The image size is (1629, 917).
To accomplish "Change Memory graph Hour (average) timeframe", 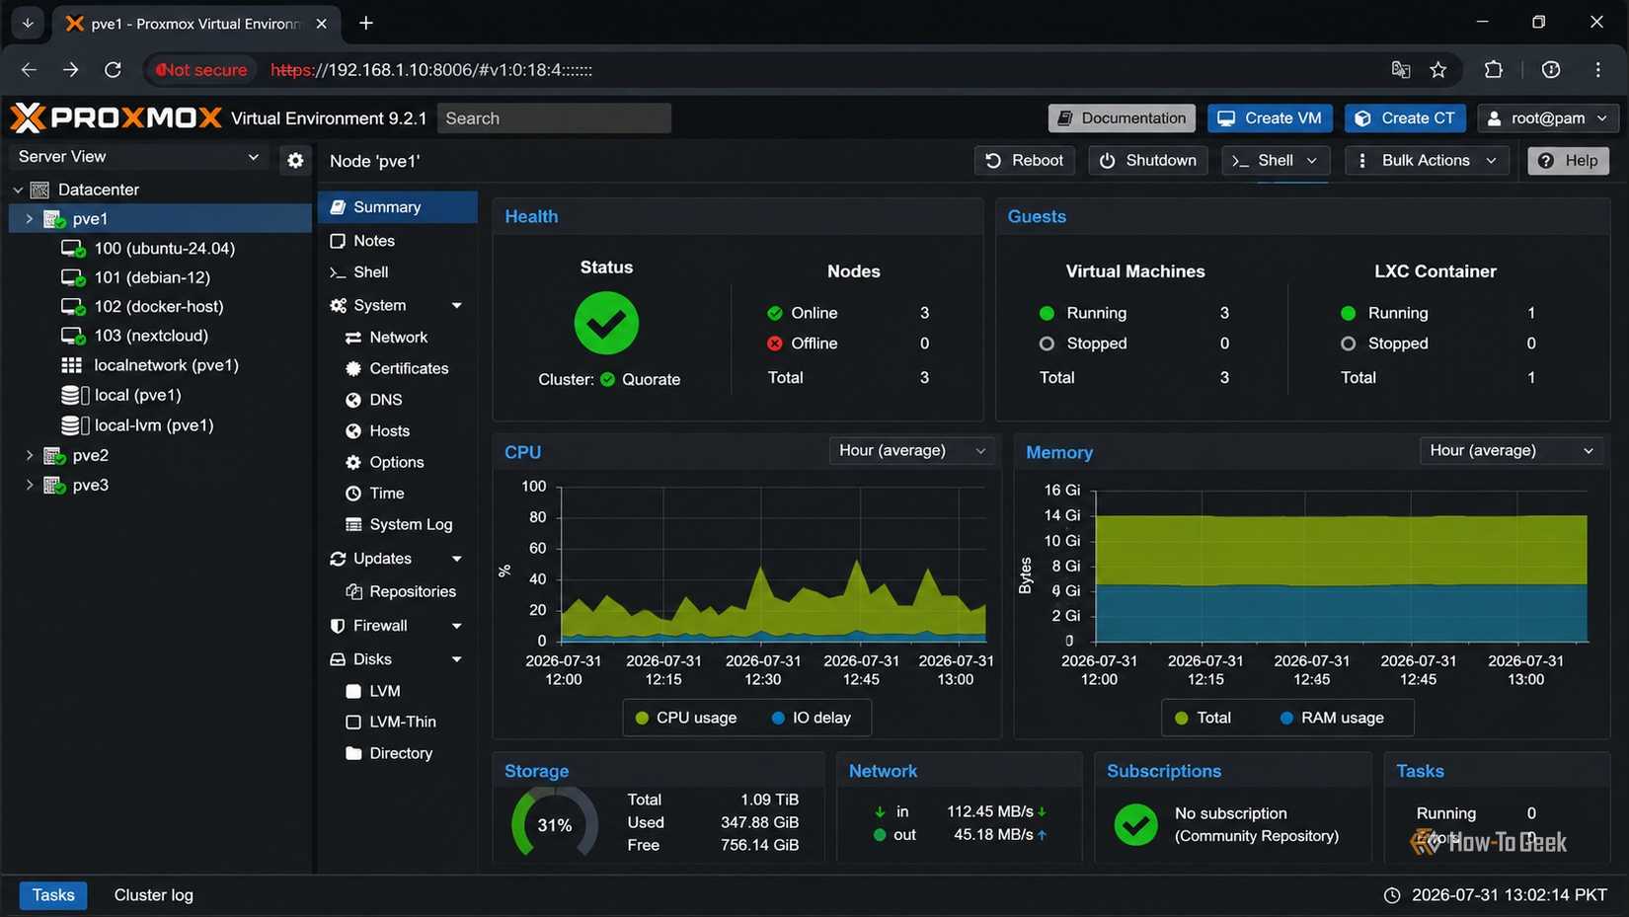I will [x=1511, y=451].
